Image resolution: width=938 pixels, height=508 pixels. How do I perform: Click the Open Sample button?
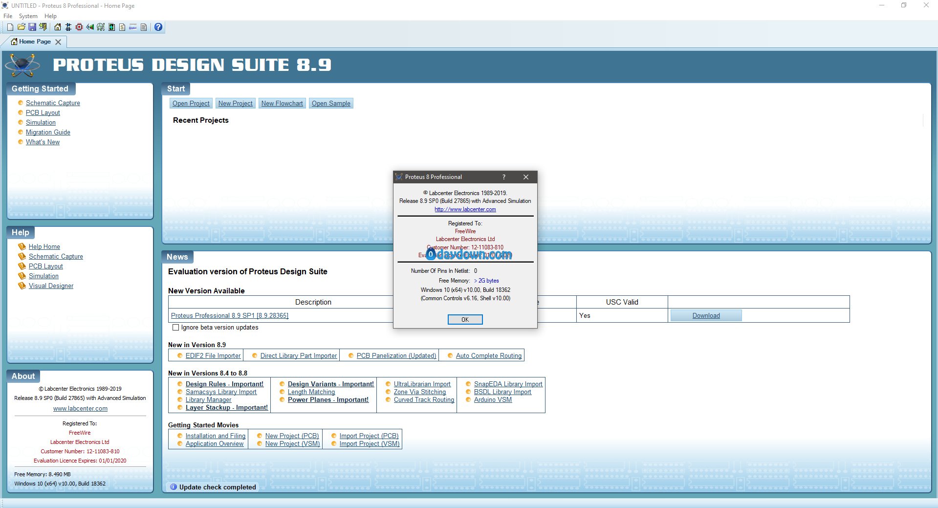click(x=331, y=103)
